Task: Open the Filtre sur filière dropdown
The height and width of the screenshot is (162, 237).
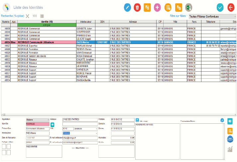Action: pyautogui.click(x=212, y=16)
